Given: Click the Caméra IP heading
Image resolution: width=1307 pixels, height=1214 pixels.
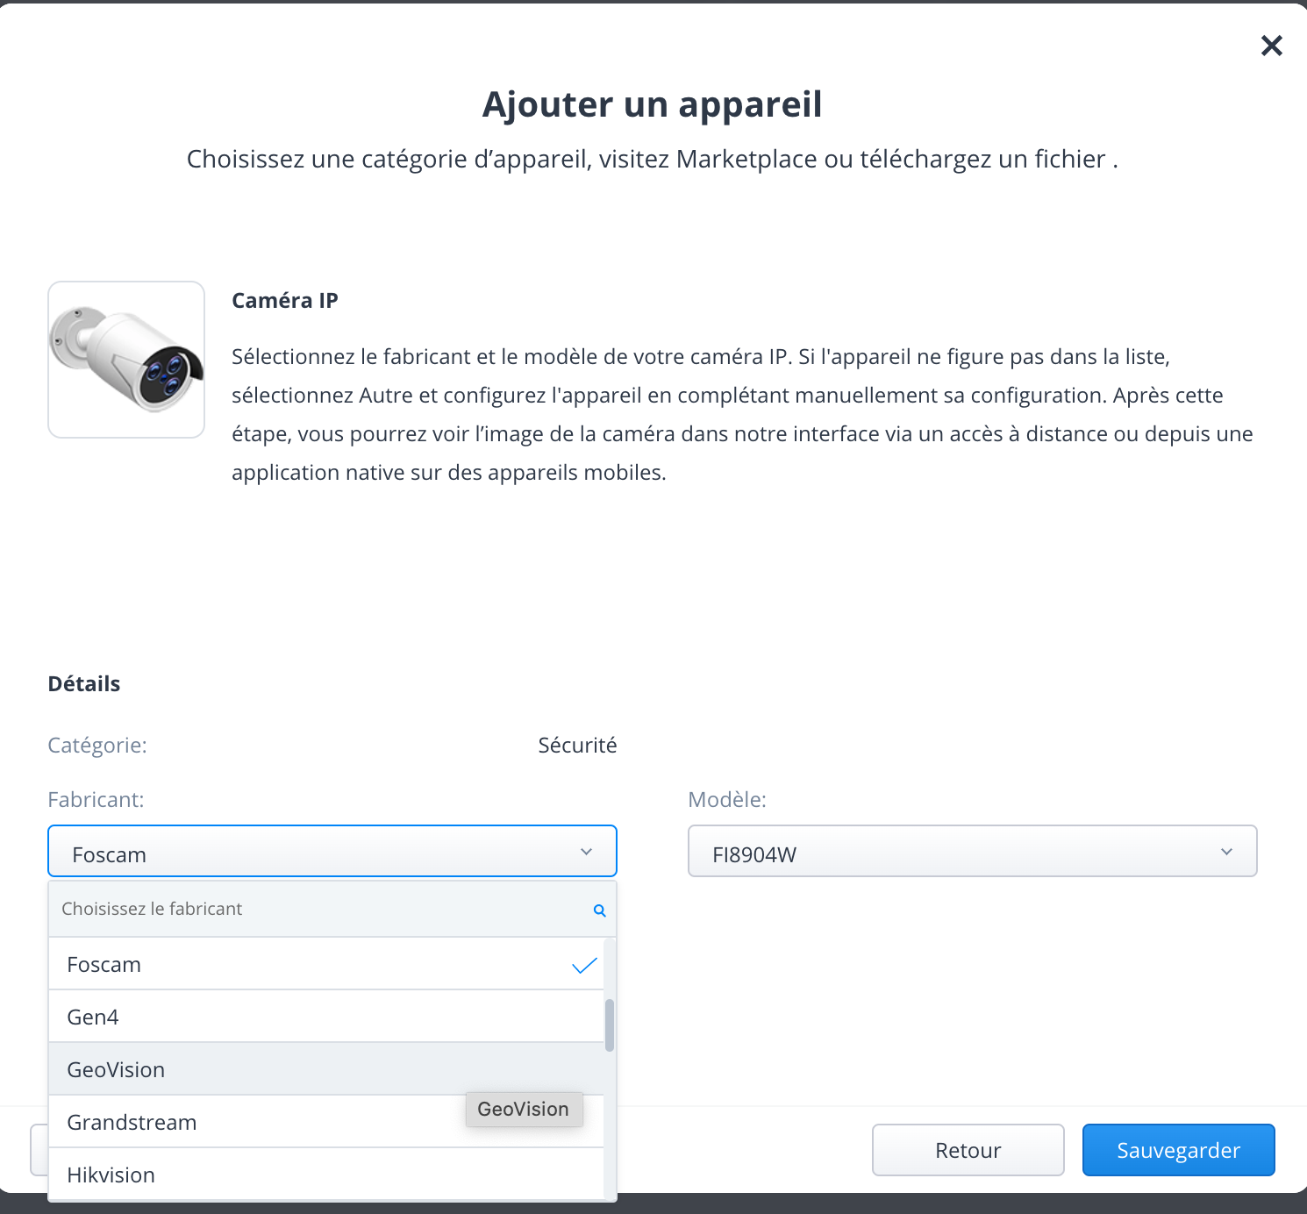Looking at the screenshot, I should pyautogui.click(x=285, y=300).
